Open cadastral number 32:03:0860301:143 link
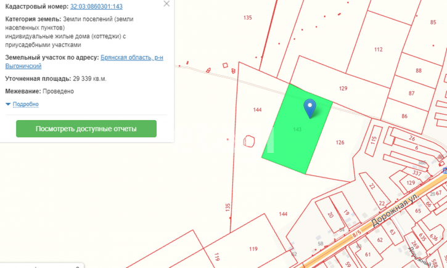Screen dimensions: 447x268 96,6
